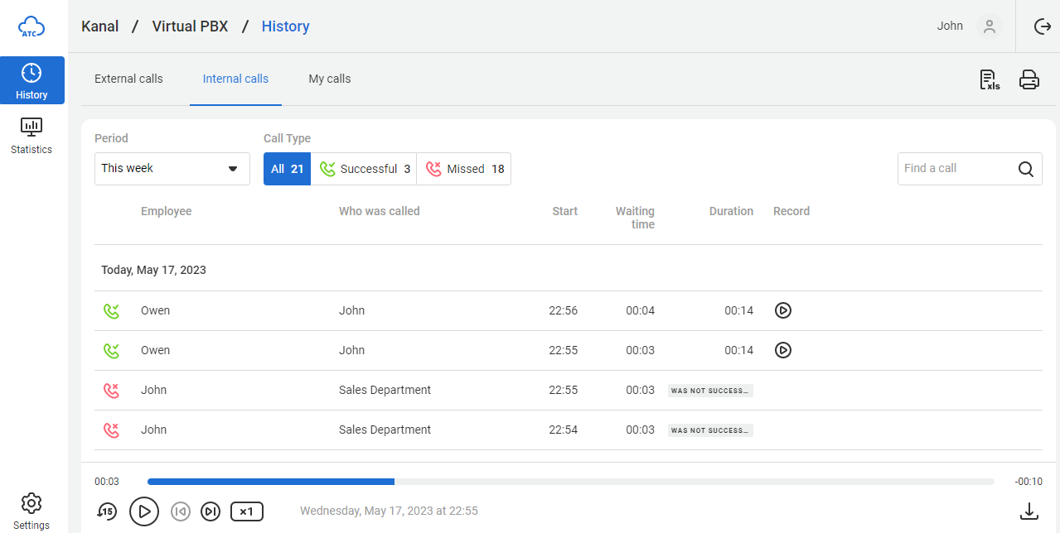Download the current call recording
This screenshot has height=533, width=1060.
point(1029,511)
